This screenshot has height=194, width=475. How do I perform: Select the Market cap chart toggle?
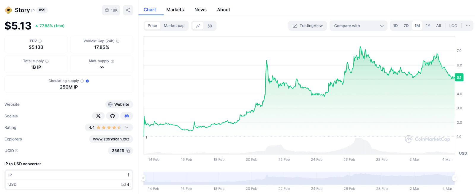(174, 26)
